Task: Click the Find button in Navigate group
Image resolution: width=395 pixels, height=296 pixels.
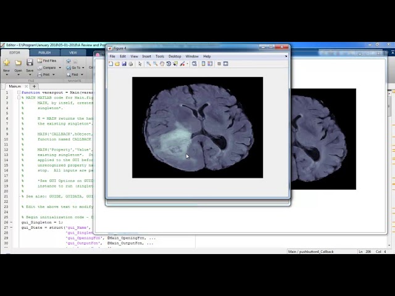Action: (x=73, y=75)
